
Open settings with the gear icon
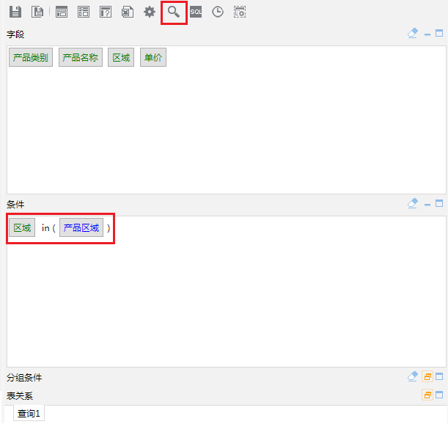point(150,12)
